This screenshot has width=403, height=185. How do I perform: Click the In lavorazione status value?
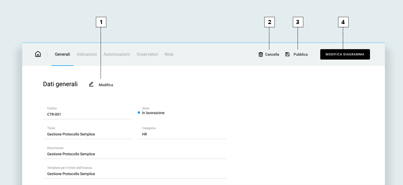tap(153, 113)
